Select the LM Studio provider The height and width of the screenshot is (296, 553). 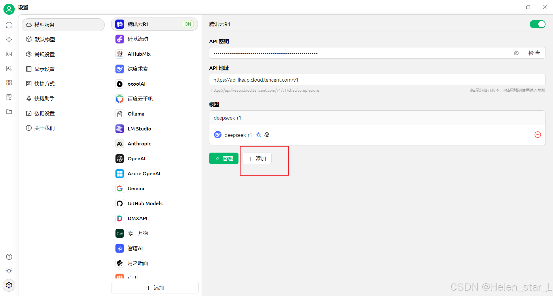click(x=155, y=129)
